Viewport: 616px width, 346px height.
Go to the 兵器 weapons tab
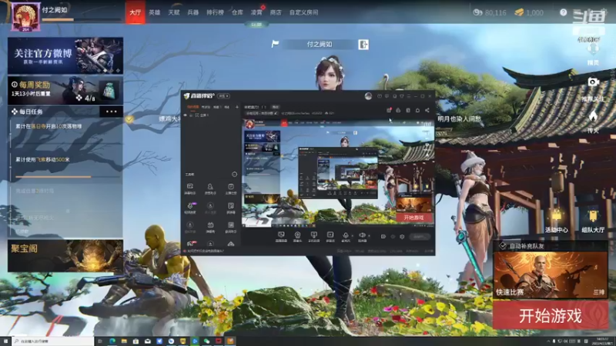(193, 12)
